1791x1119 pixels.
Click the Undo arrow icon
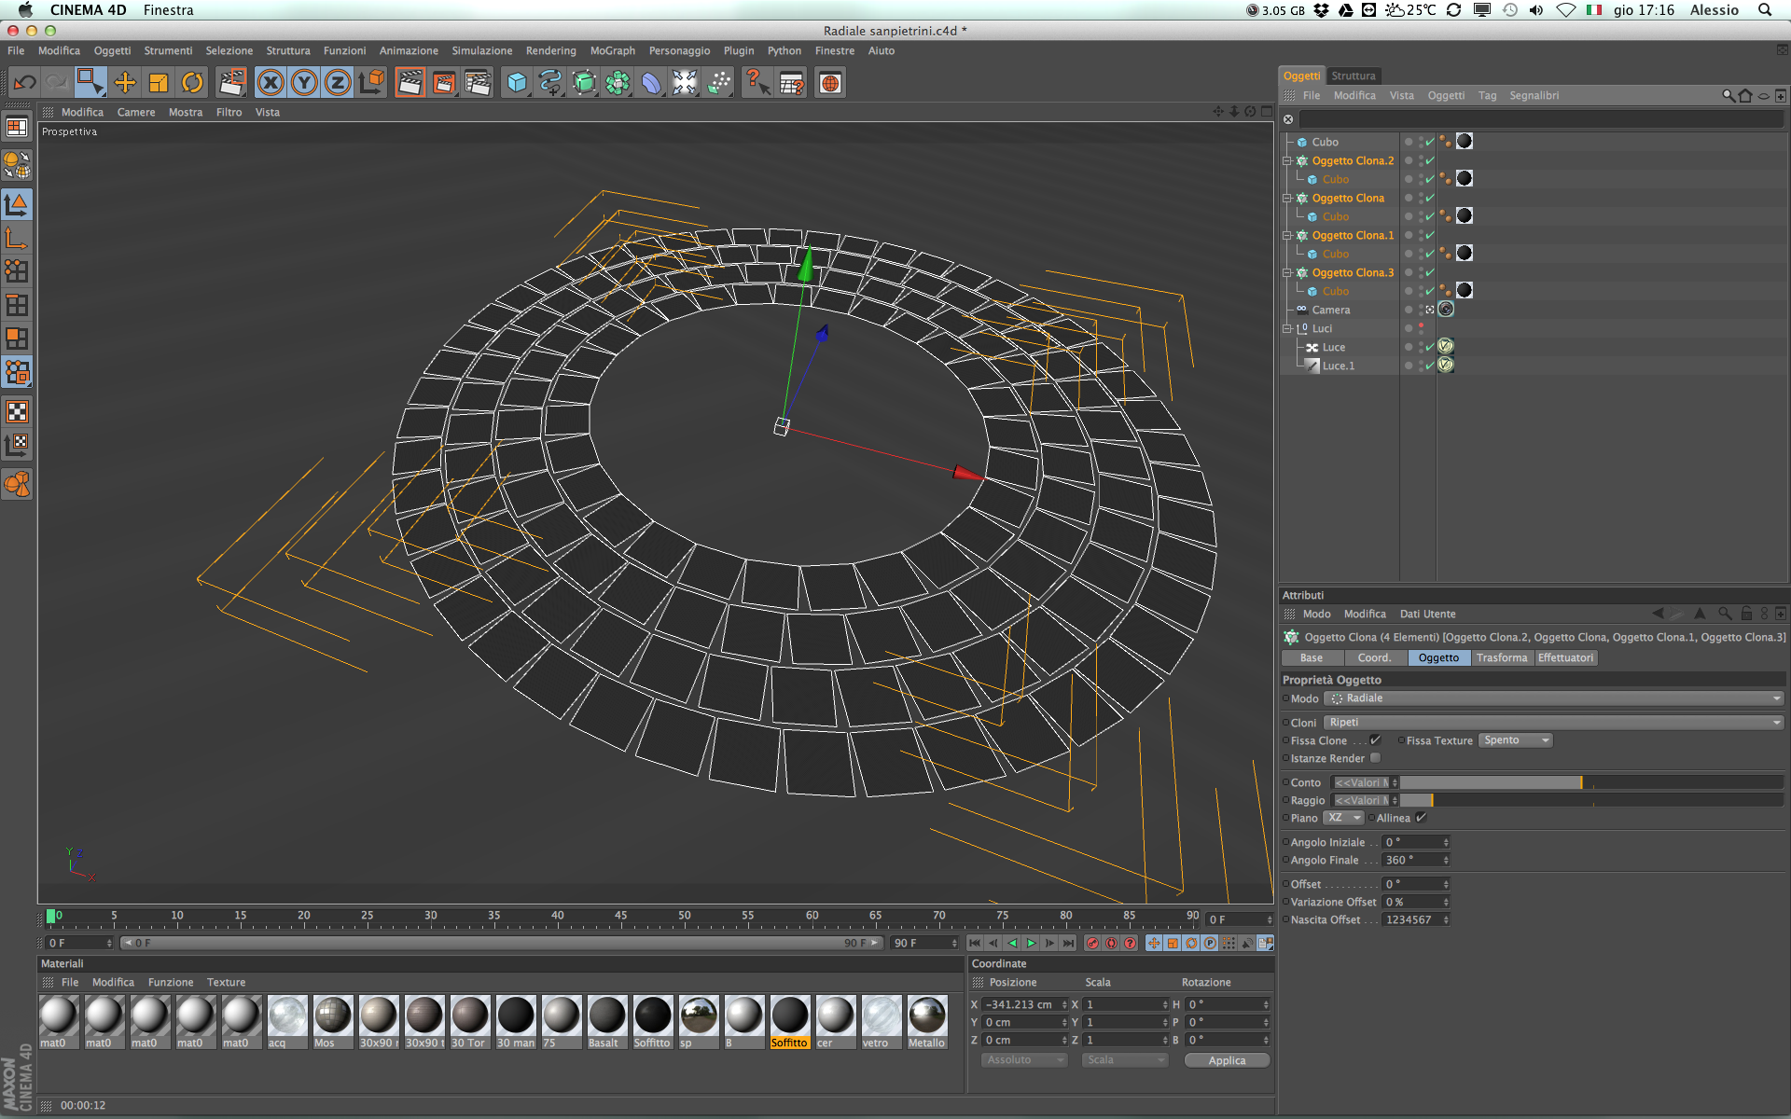click(25, 83)
